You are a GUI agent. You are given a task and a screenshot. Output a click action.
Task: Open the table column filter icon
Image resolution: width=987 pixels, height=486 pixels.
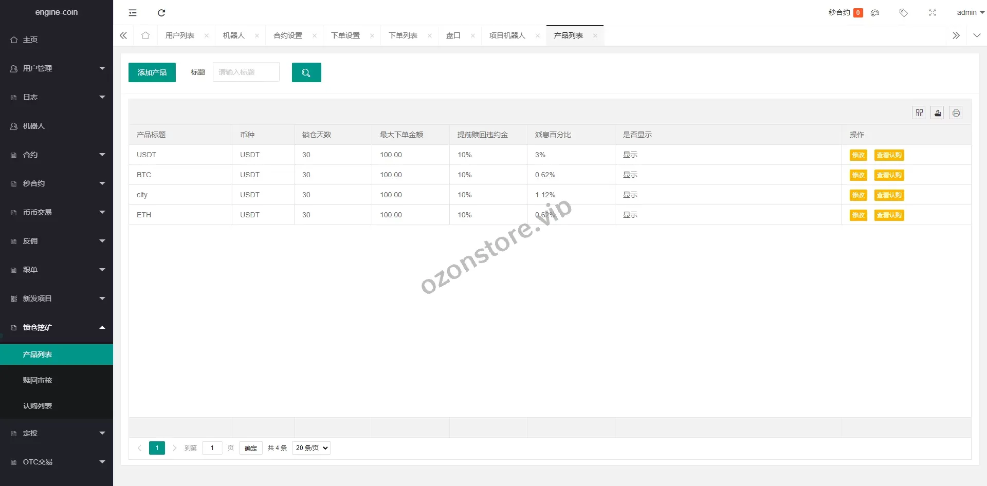(x=919, y=113)
